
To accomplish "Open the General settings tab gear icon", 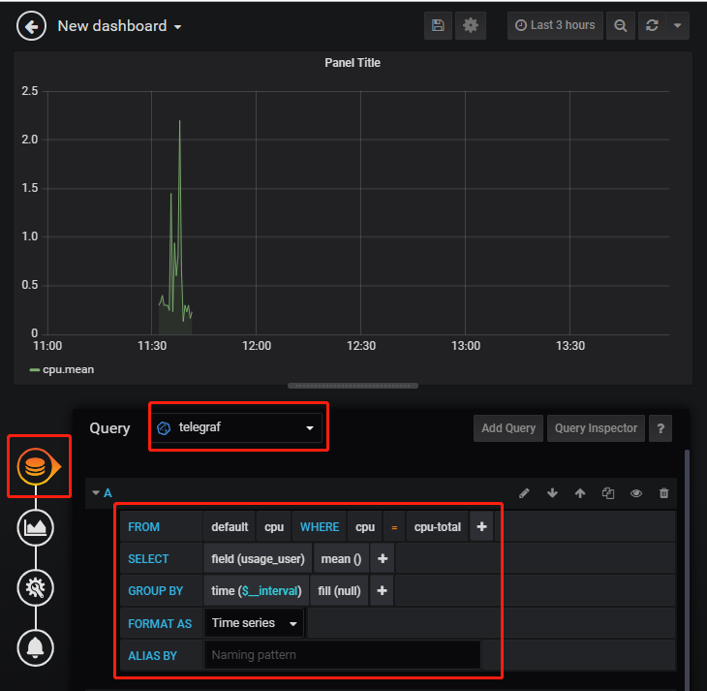I will [x=35, y=587].
